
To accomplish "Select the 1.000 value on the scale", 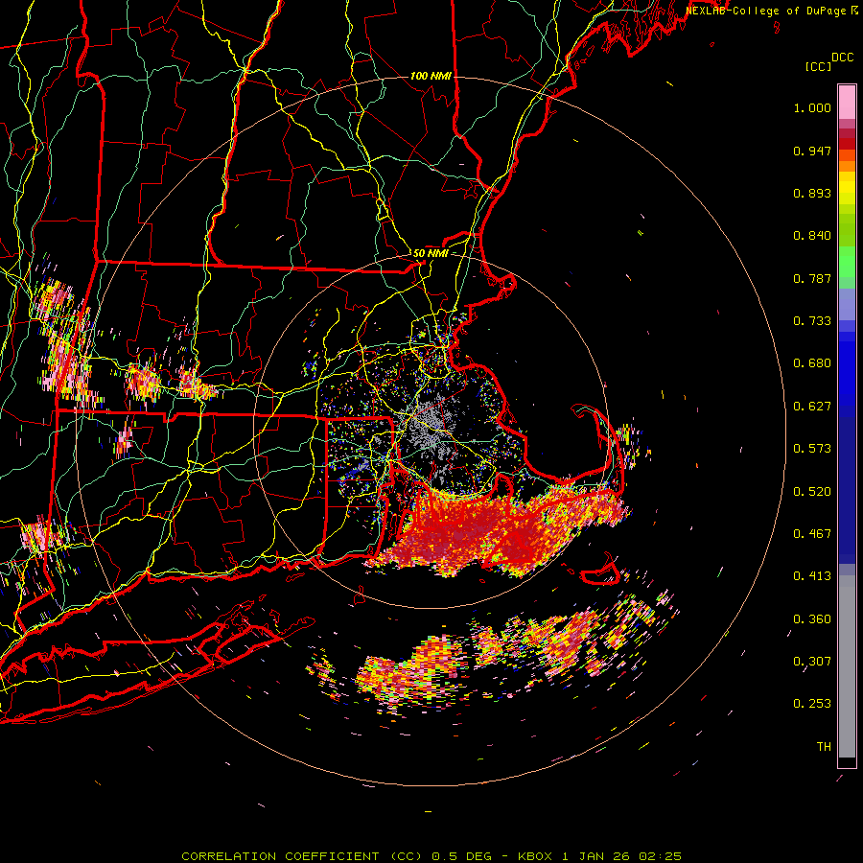I will (812, 107).
